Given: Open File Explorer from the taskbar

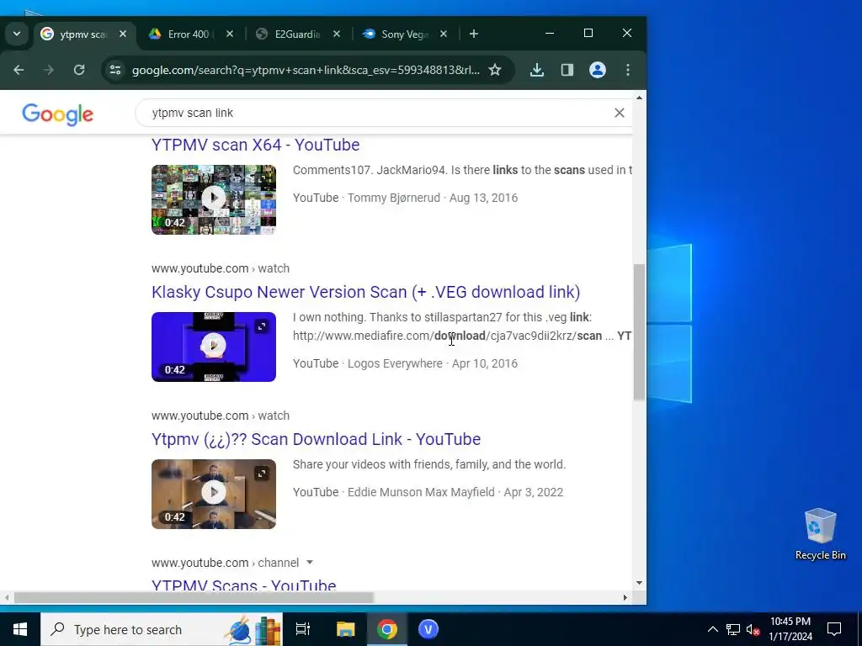Looking at the screenshot, I should click(x=346, y=629).
